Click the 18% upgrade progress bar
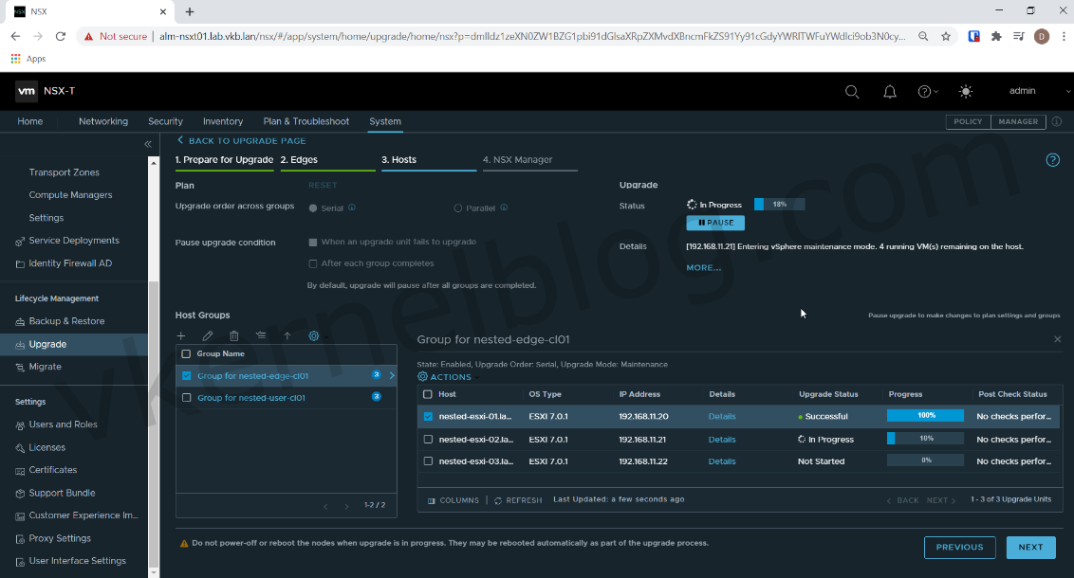Viewport: 1074px width, 578px height. point(780,203)
